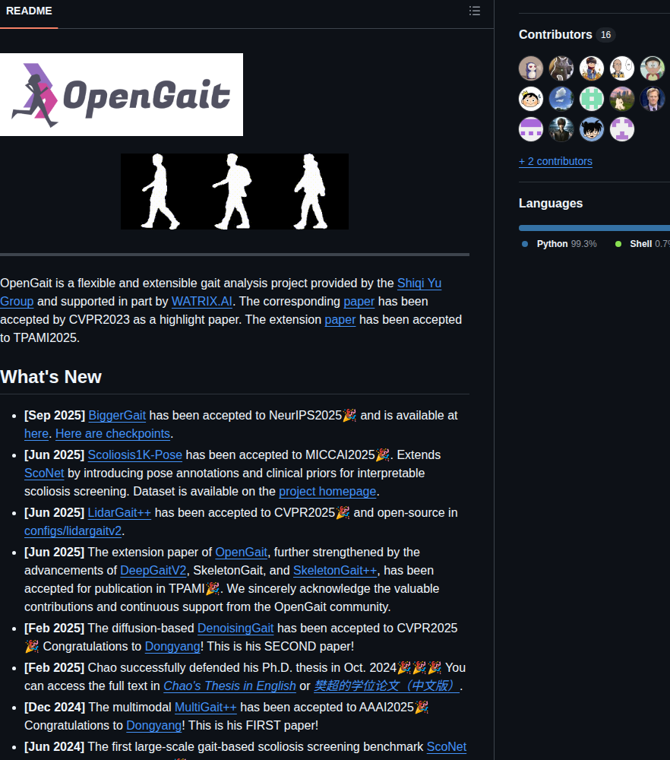
Task: Open the Shell language entry
Action: point(642,244)
